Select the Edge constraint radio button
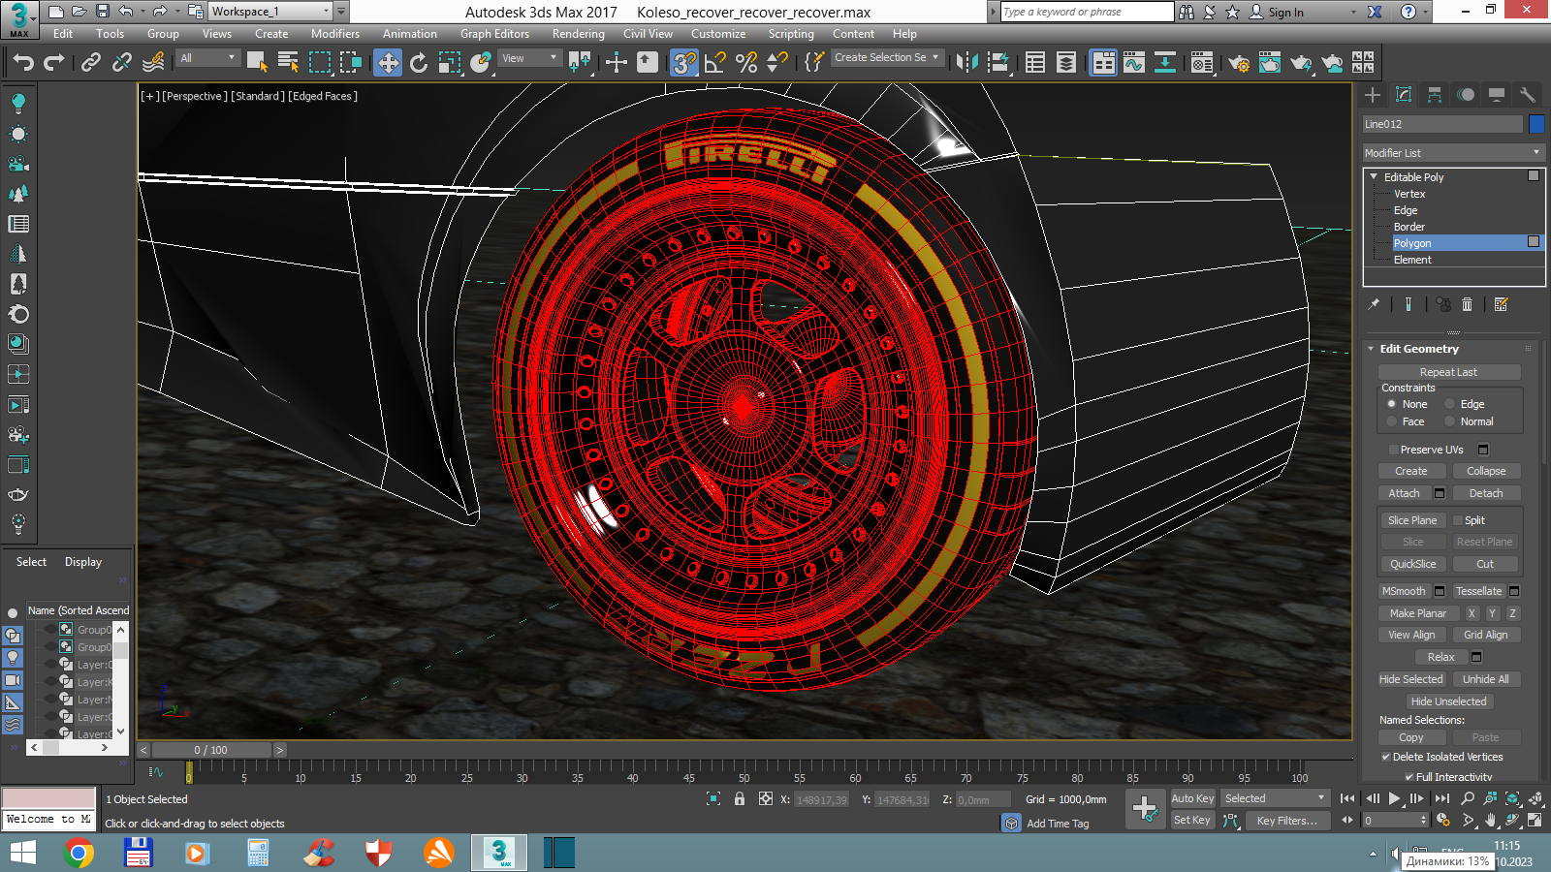This screenshot has height=872, width=1551. point(1450,404)
